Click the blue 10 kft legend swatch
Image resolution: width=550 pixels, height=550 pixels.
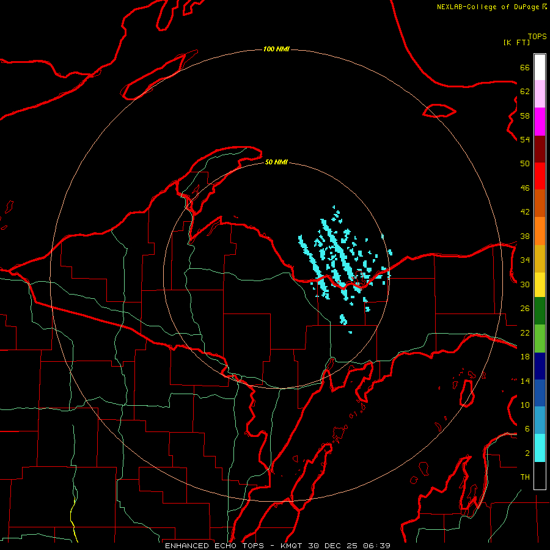tap(540, 393)
